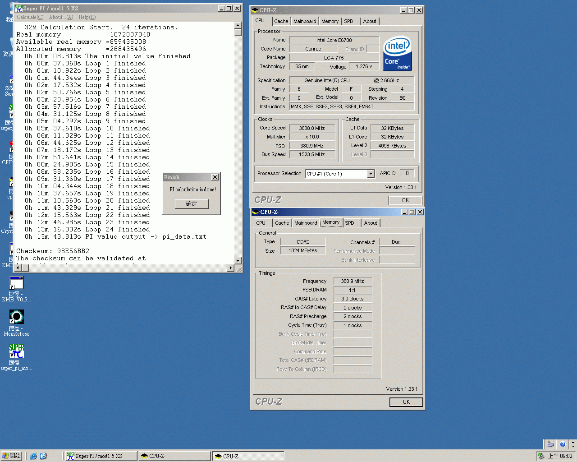This screenshot has width=577, height=462.
Task: Click the keyboard icon on the language bar
Action: click(x=550, y=444)
